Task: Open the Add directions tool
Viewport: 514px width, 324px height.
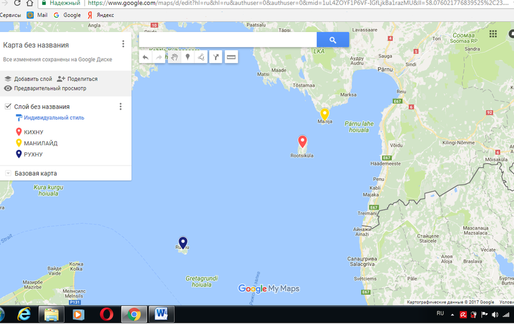Action: click(216, 57)
